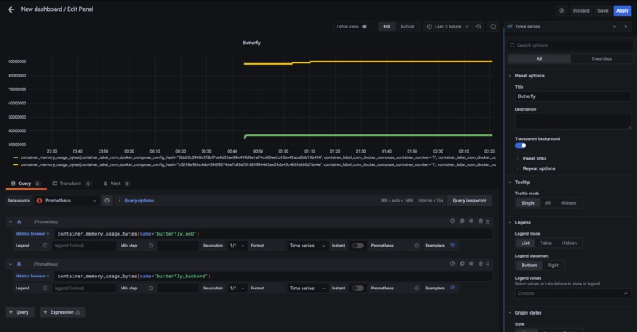Viewport: 637px width, 332px height.
Task: Click the panel Title input field
Action: click(573, 96)
